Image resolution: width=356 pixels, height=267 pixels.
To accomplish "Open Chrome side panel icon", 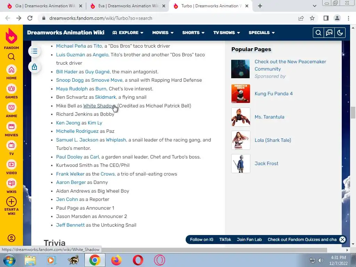I will pyautogui.click(x=326, y=18).
